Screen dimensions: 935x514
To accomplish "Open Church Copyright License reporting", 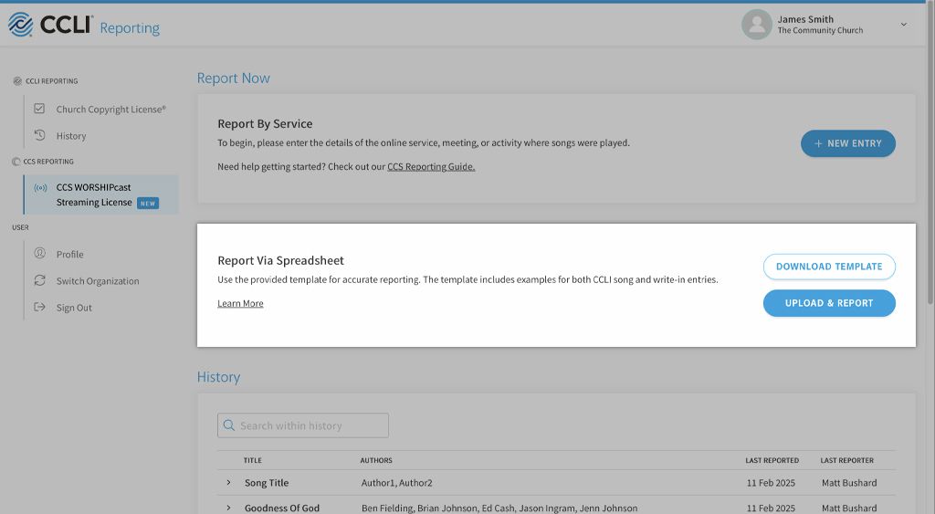I will (110, 110).
